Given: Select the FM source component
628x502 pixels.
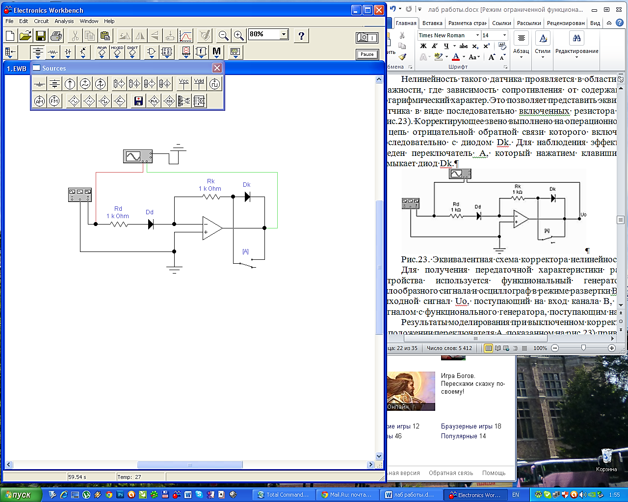Looking at the screenshot, I should (x=54, y=101).
